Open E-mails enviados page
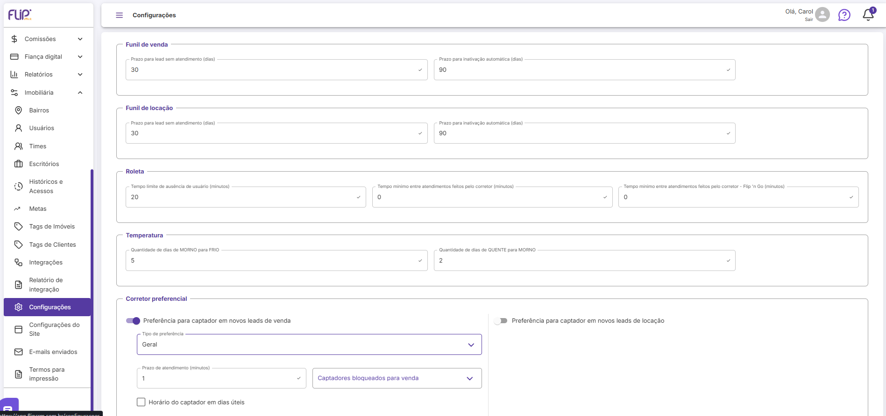Viewport: 886px width, 416px height. [x=53, y=352]
